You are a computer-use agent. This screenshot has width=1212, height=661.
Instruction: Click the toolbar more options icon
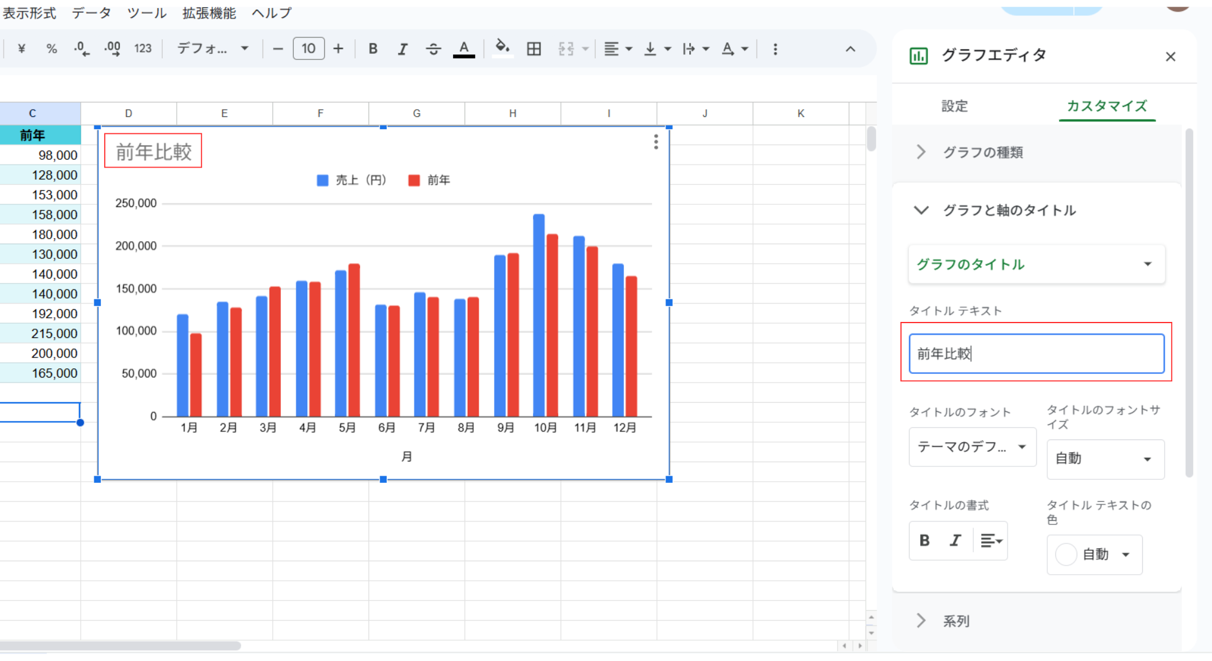tap(775, 49)
